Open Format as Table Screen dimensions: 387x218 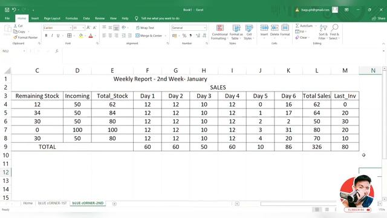[236, 32]
